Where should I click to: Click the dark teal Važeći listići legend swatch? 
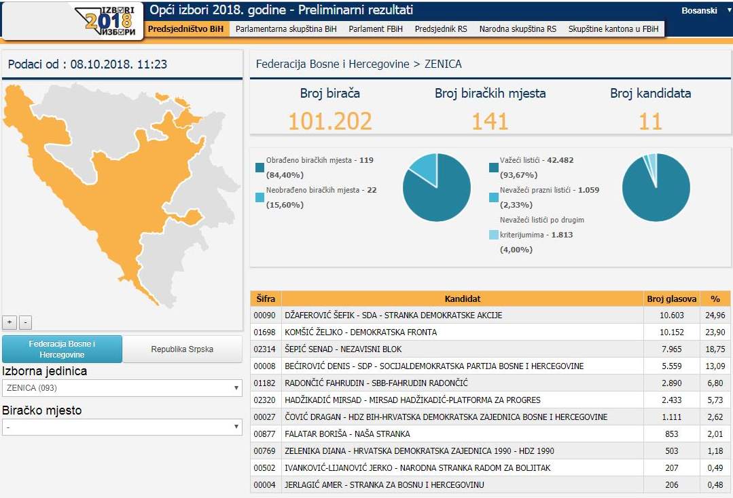(495, 168)
